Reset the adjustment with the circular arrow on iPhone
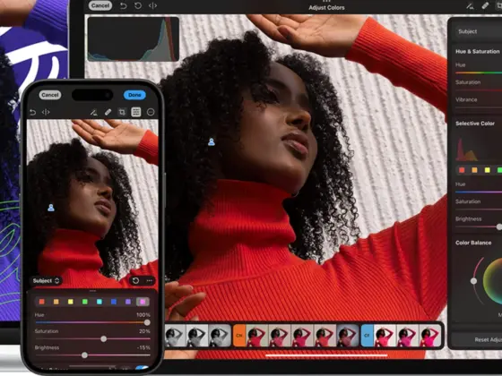This screenshot has width=502, height=376. [x=135, y=281]
